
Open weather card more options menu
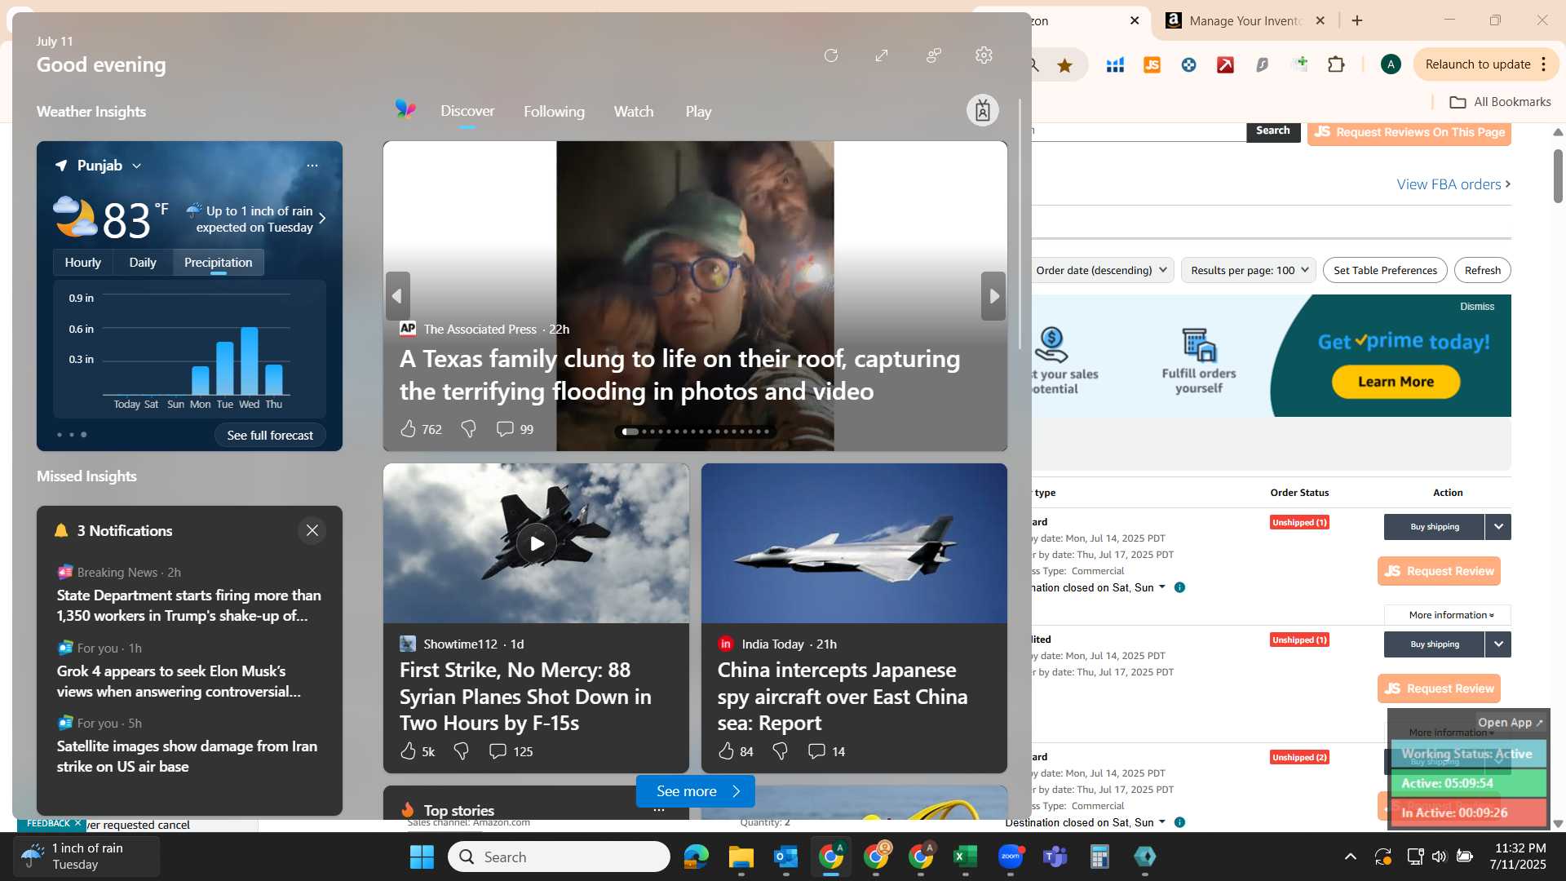pos(312,166)
